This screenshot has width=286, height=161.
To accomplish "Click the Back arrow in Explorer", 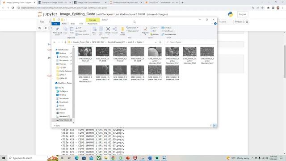I will pos(55,42).
